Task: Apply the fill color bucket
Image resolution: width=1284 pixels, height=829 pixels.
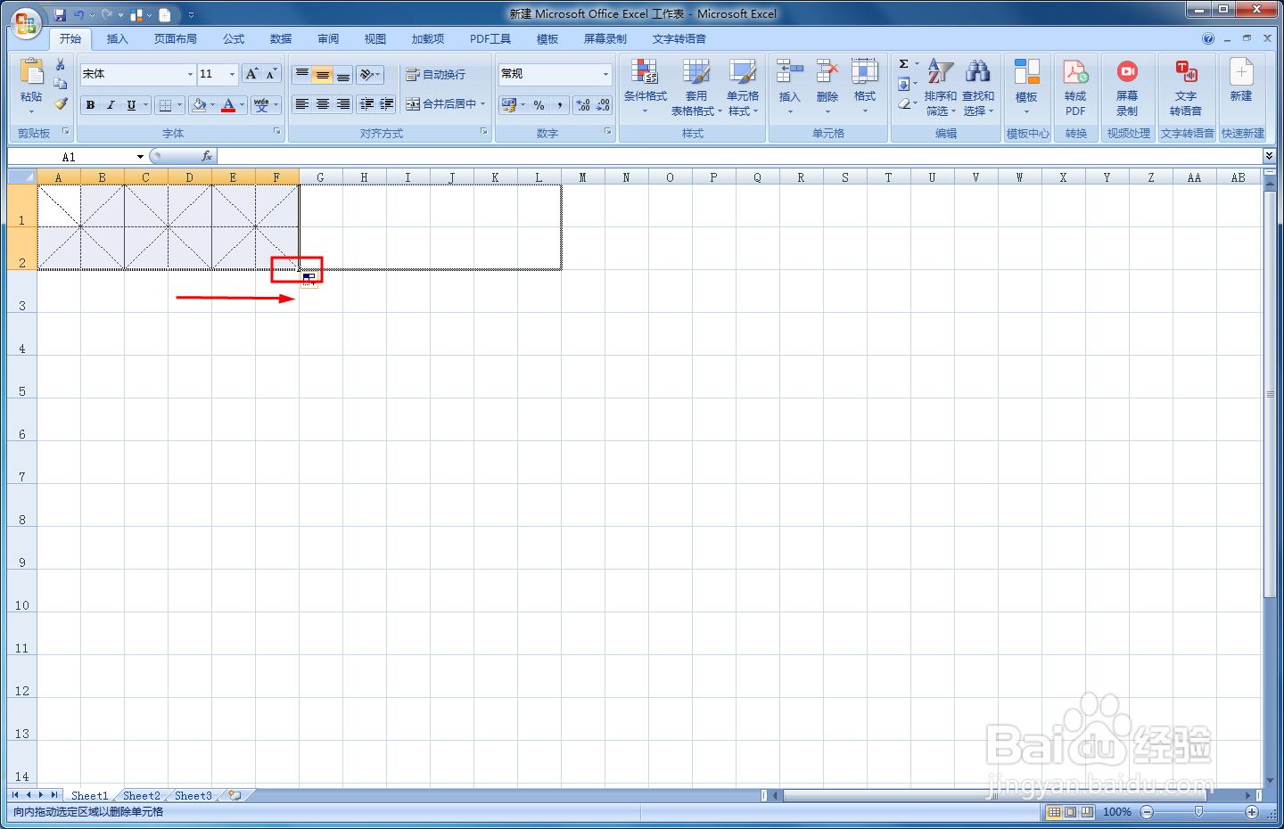Action: (199, 105)
